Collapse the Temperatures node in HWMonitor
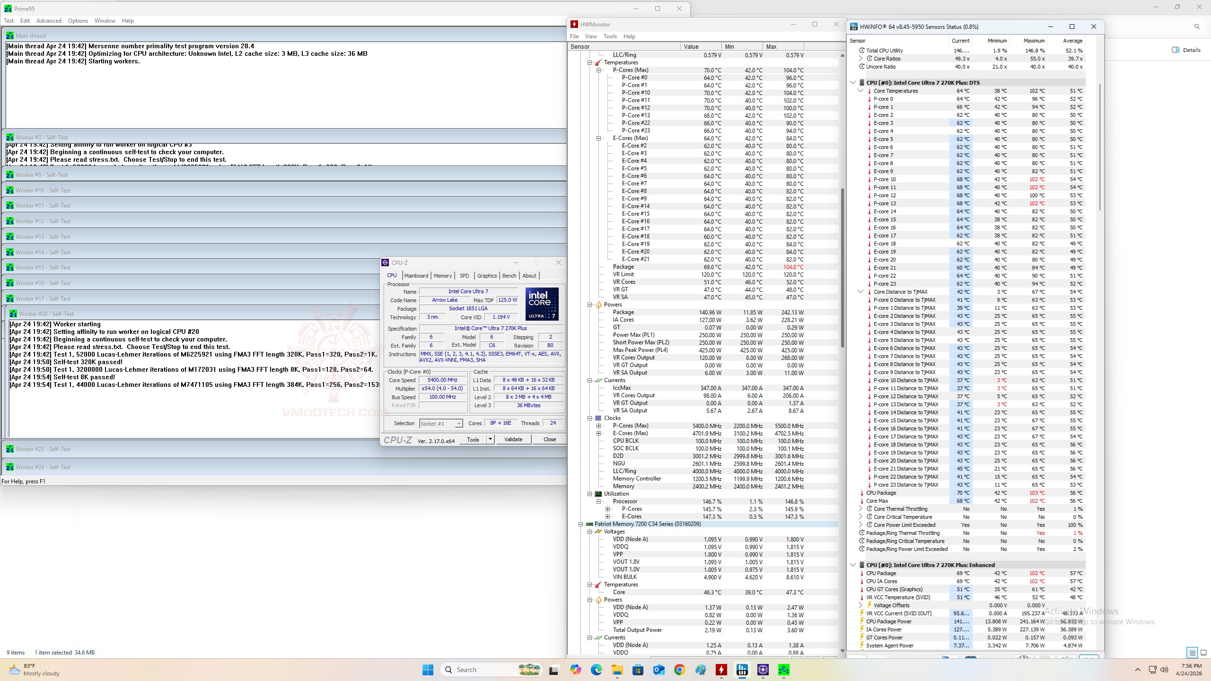 590,62
